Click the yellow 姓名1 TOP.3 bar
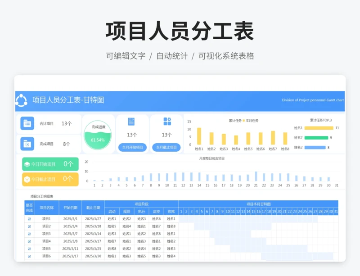The height and width of the screenshot is (276, 360). pos(319,128)
